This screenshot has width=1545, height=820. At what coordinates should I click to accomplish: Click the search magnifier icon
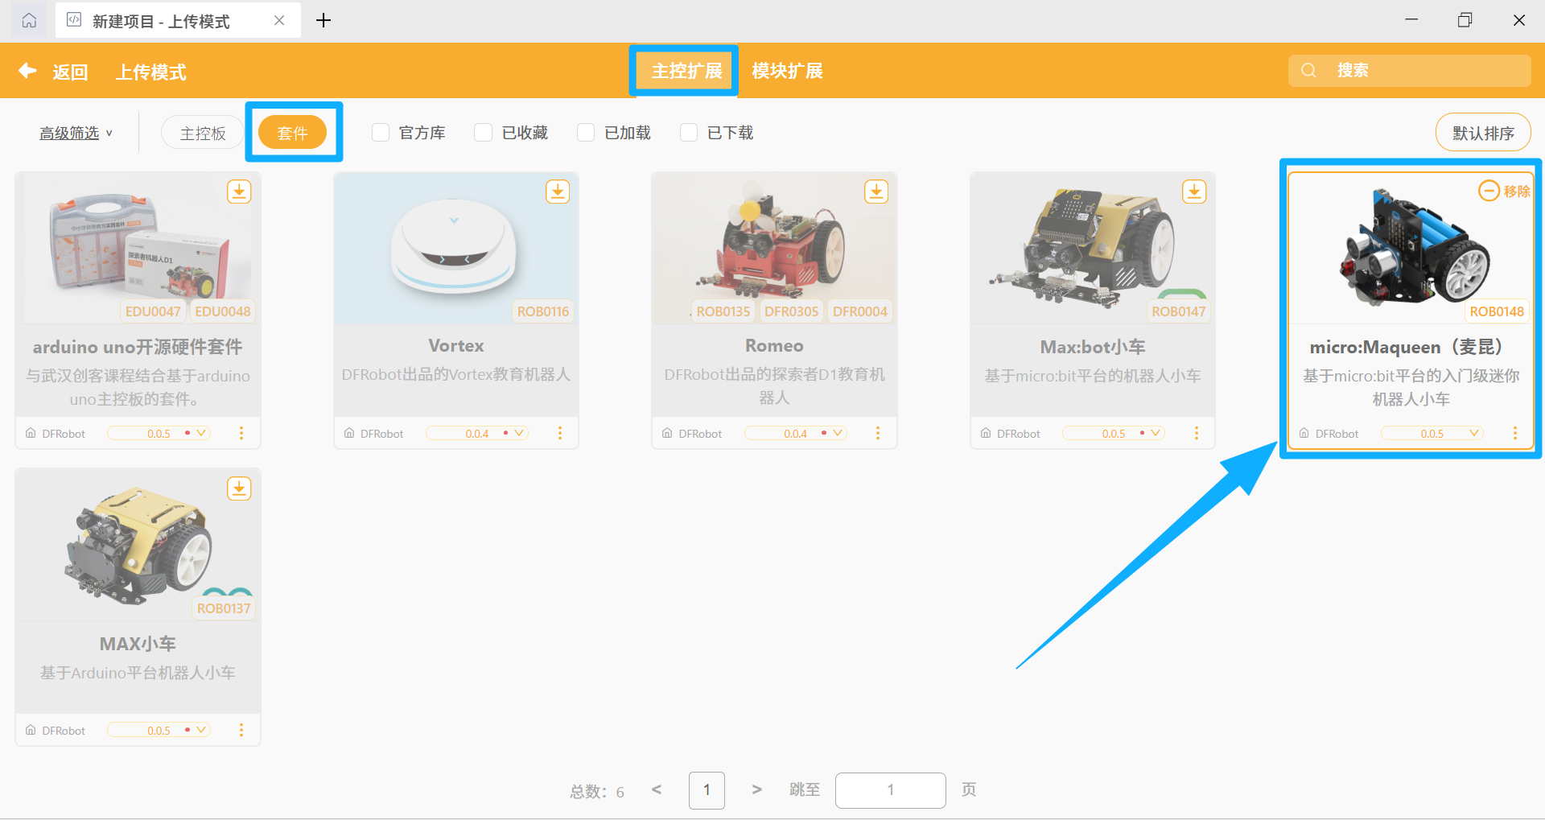point(1309,70)
